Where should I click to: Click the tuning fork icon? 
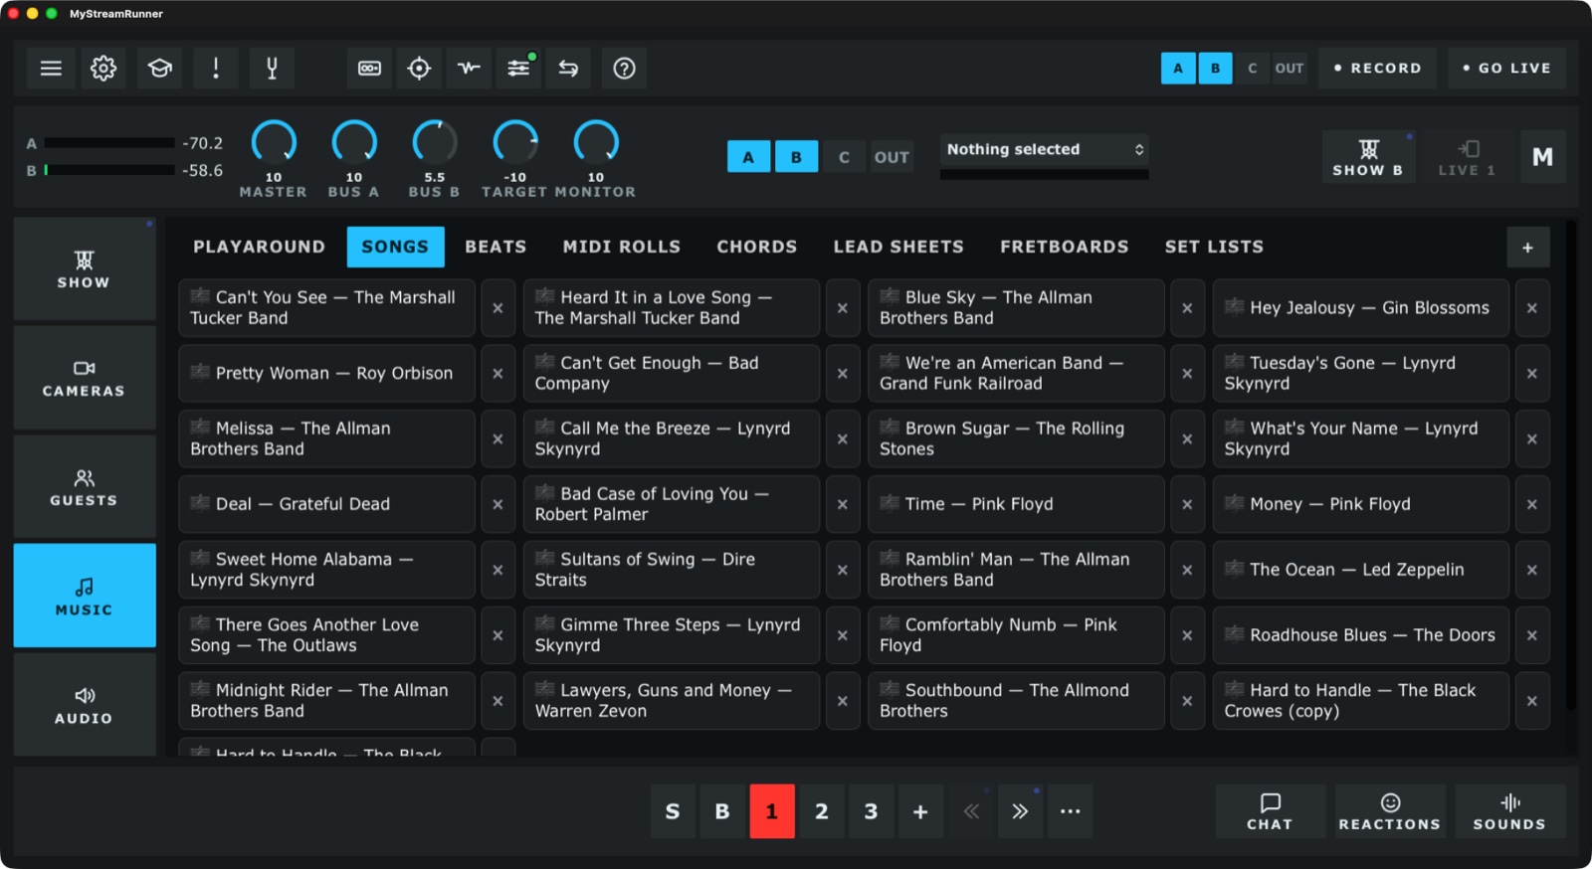tap(272, 69)
